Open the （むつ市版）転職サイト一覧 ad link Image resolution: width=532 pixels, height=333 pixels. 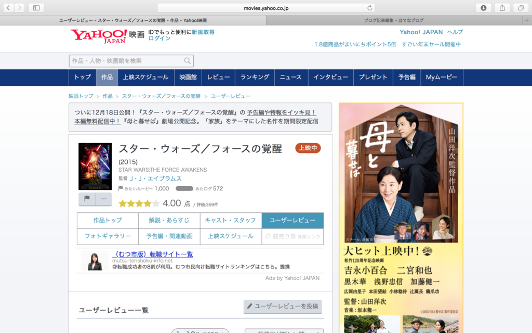[153, 254]
